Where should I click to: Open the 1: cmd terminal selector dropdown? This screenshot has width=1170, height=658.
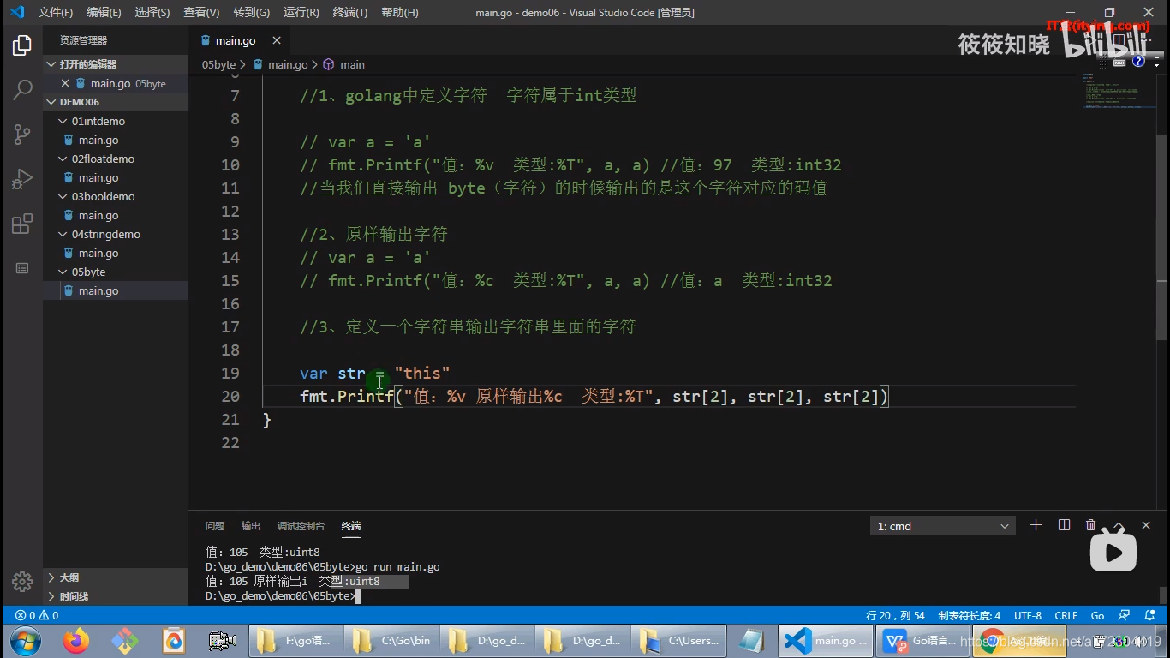pyautogui.click(x=942, y=526)
